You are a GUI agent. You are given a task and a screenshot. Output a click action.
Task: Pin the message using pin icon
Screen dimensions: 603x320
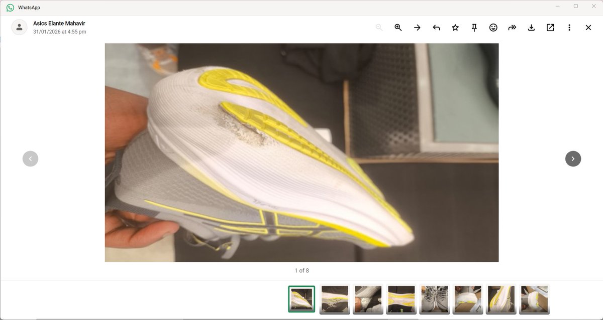click(474, 28)
